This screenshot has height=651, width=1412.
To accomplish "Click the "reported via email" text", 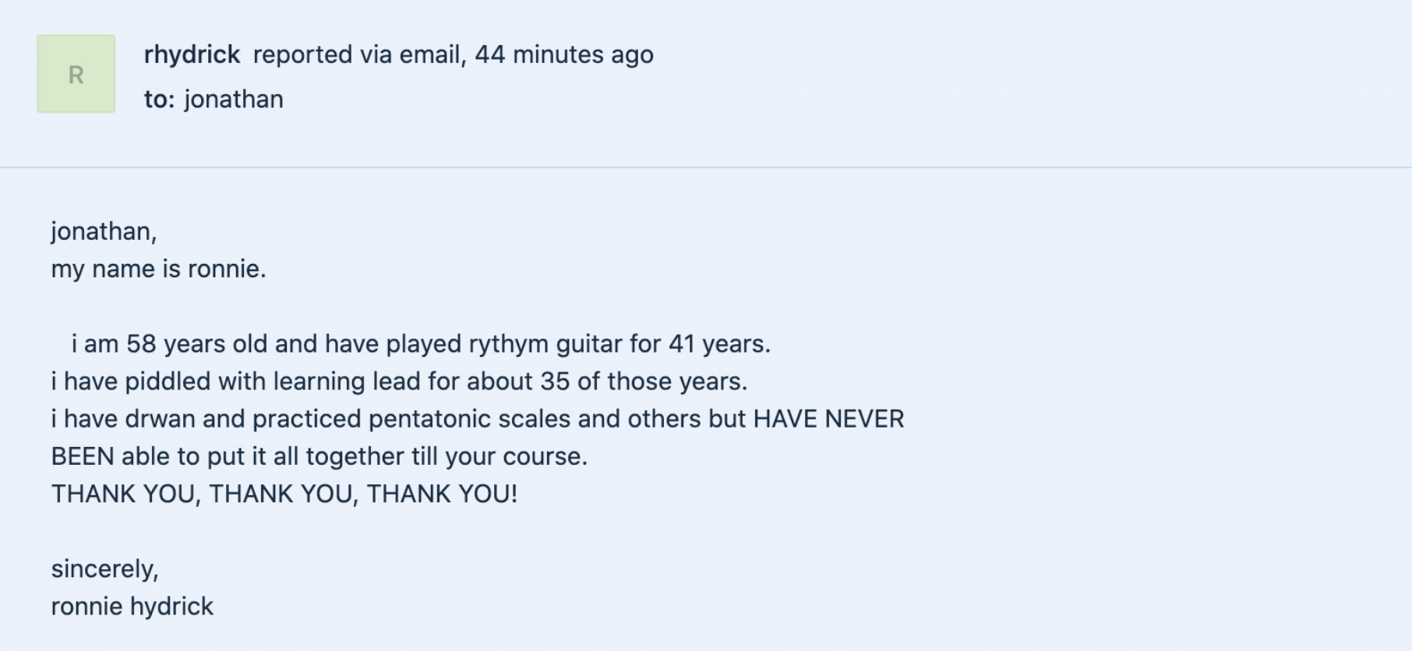I will pos(359,55).
